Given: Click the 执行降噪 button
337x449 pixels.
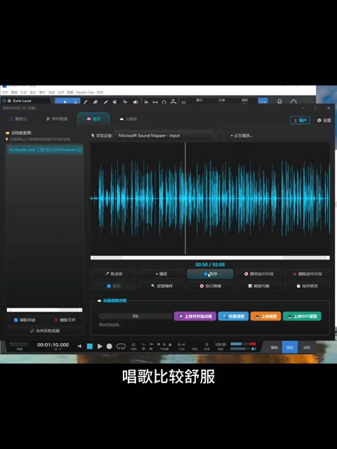Looking at the screenshot, I should click(x=210, y=286).
